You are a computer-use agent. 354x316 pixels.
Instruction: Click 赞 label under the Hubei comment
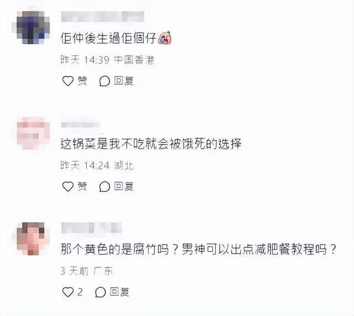click(x=82, y=187)
